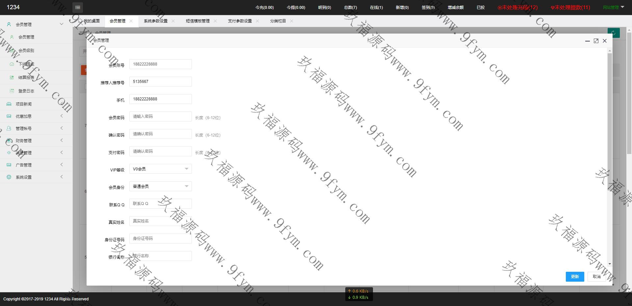Click the 会员密码 input field
Screen dimensions: 632x306
click(160, 116)
